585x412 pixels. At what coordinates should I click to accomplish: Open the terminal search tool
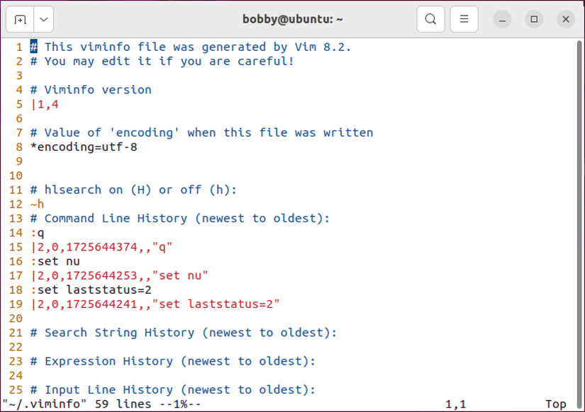[430, 19]
